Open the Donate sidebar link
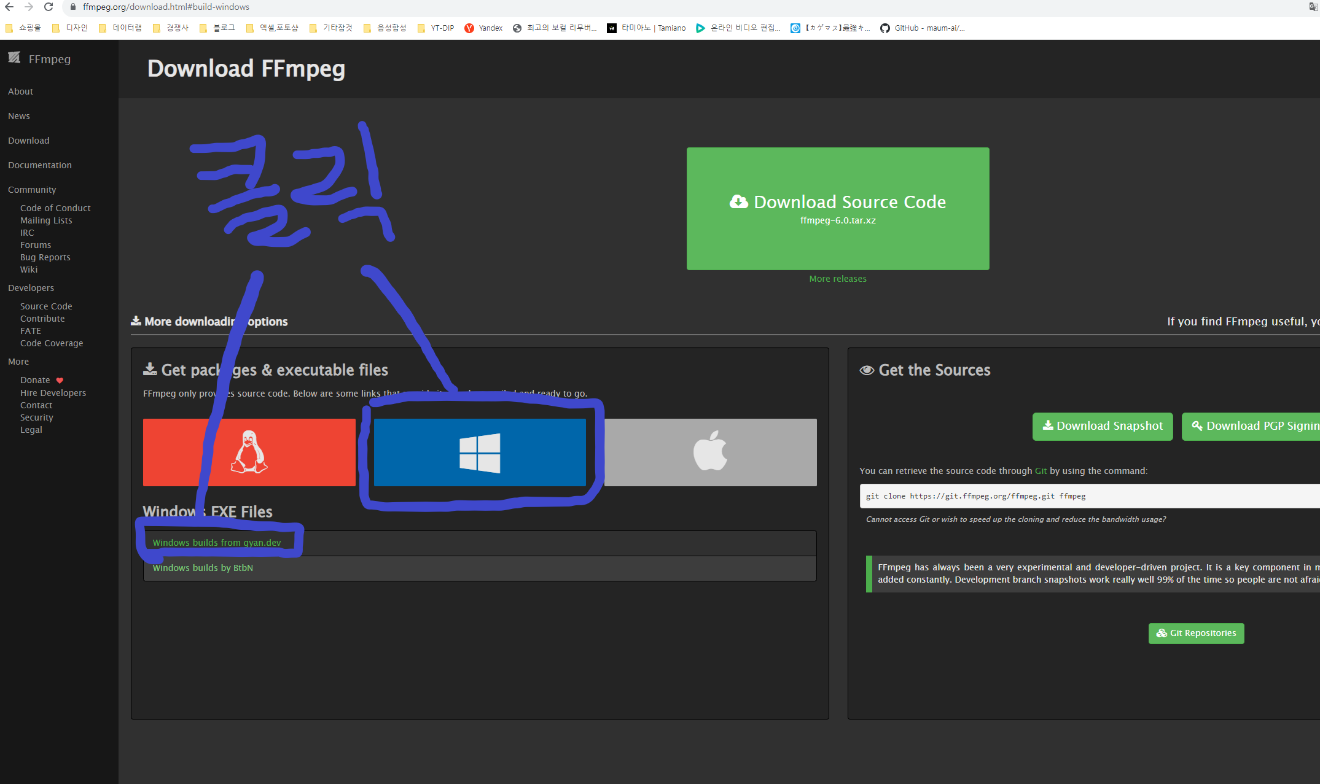 point(35,380)
